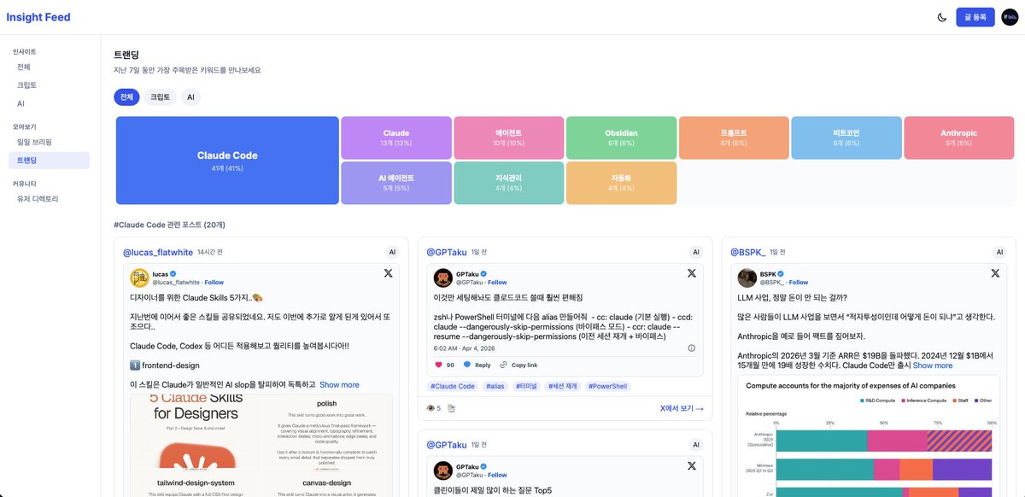The height and width of the screenshot is (497, 1025).
Task: Click the AI badge on lucas_flatwhite's card
Action: [x=392, y=253]
